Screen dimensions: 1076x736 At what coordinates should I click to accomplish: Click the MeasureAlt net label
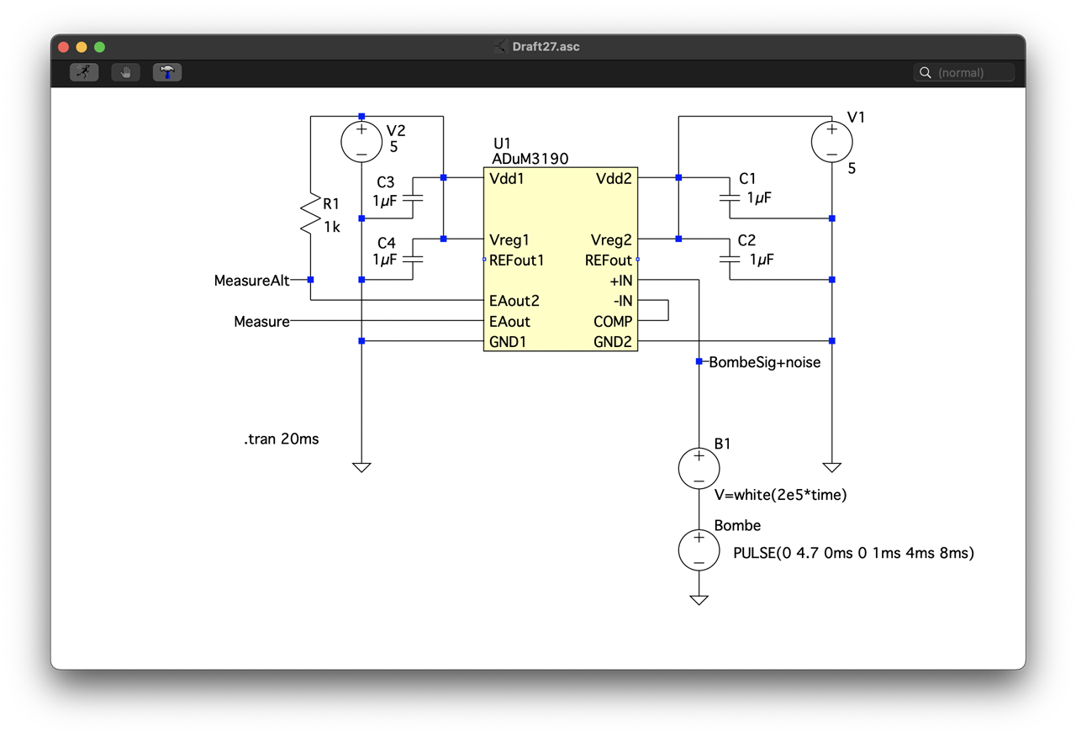click(252, 281)
